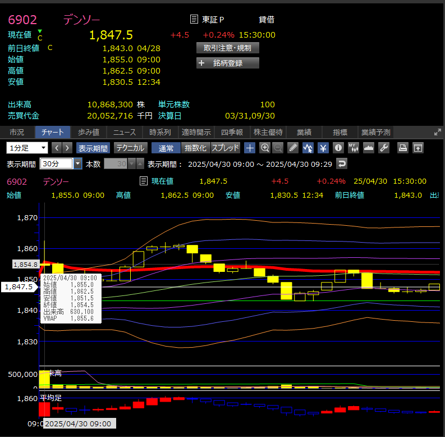The image size is (445, 437).
Task: Switch to the 時系列 tab
Action: (160, 132)
